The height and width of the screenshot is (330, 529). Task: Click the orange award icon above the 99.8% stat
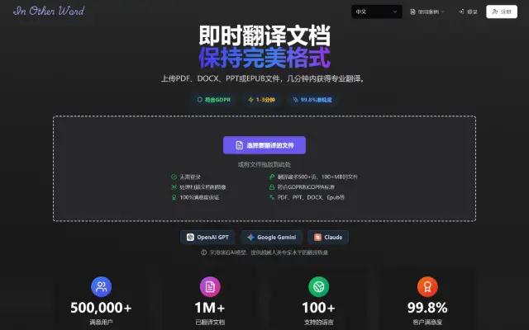(427, 286)
